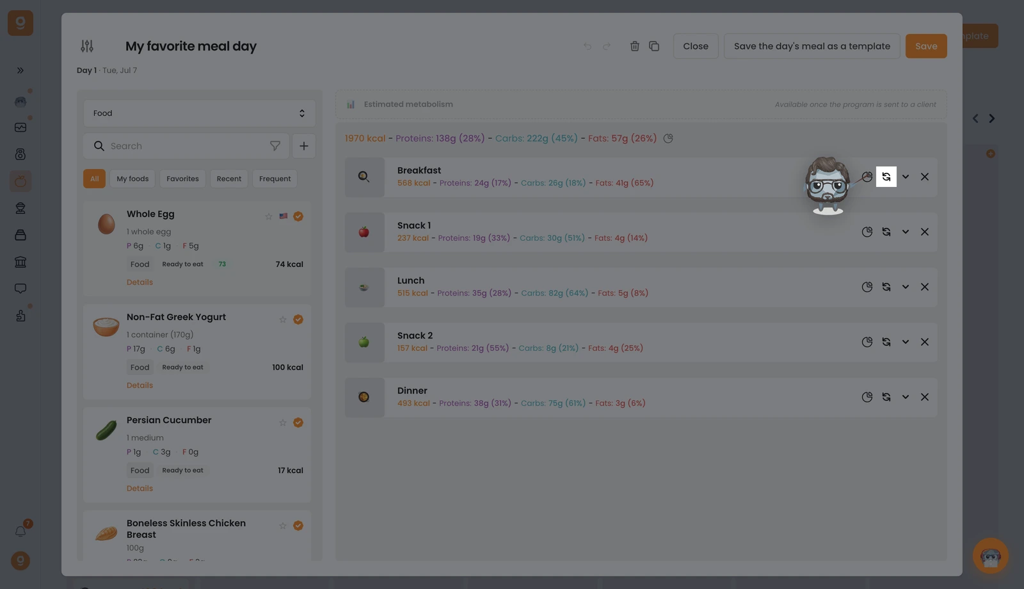
Task: Delete the day using the trash icon
Action: tap(635, 46)
